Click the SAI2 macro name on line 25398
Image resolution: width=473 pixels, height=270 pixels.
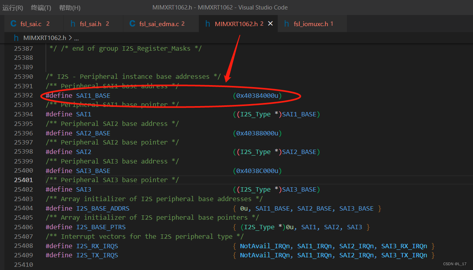84,152
